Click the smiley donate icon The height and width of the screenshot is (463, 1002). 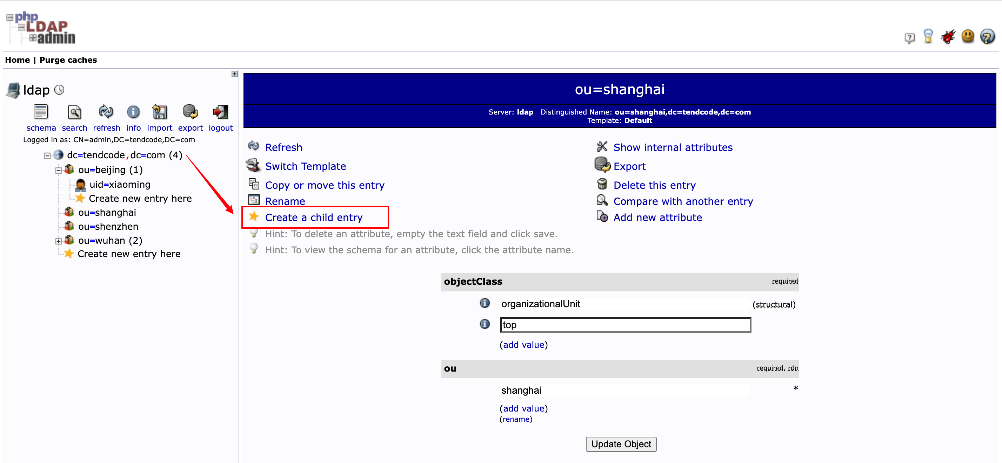point(968,36)
